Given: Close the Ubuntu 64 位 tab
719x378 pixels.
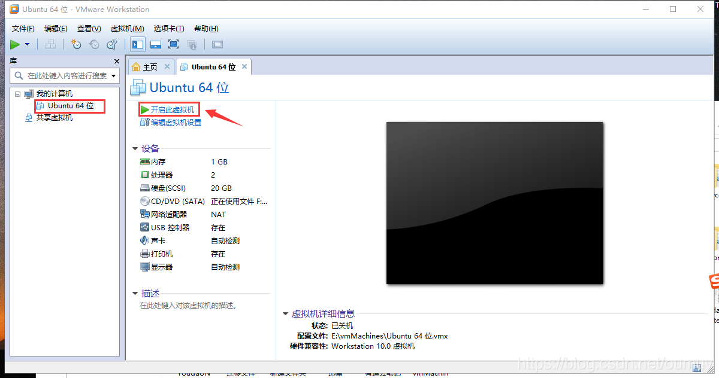Looking at the screenshot, I should pyautogui.click(x=244, y=66).
